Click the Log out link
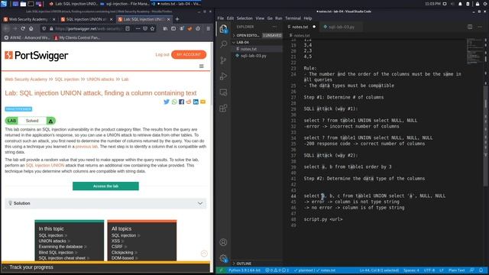This screenshot has width=489, height=275. (x=162, y=54)
